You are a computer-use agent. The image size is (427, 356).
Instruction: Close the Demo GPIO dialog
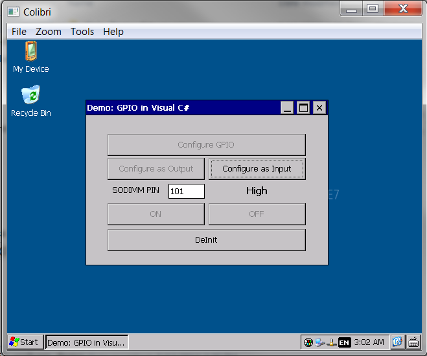pyautogui.click(x=319, y=107)
